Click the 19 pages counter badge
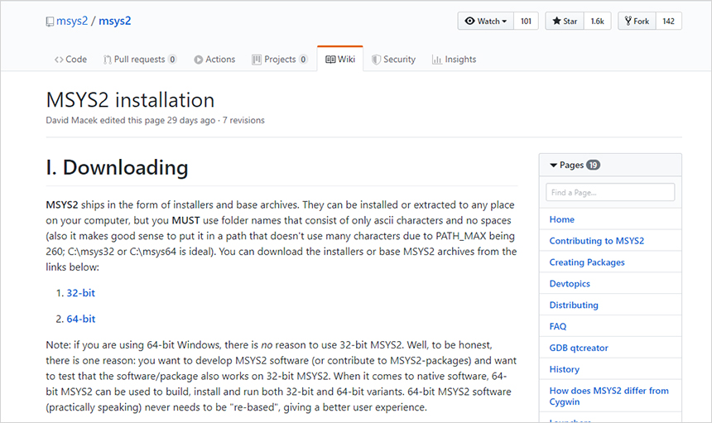Image resolution: width=712 pixels, height=423 pixels. (593, 166)
